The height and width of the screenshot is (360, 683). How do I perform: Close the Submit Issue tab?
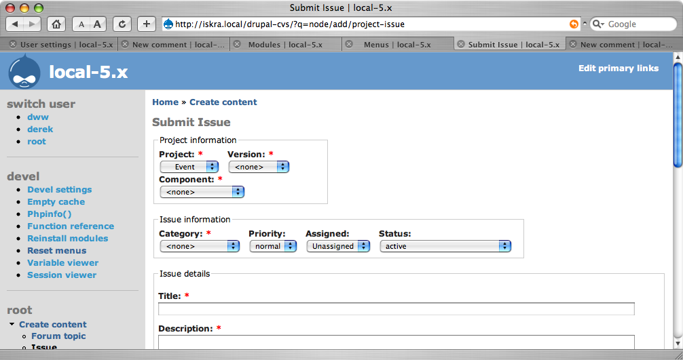point(461,44)
